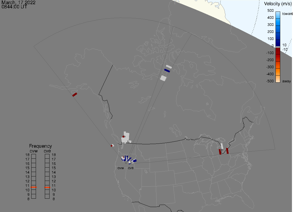Click the 14 label right of cve bar

pos(54,172)
